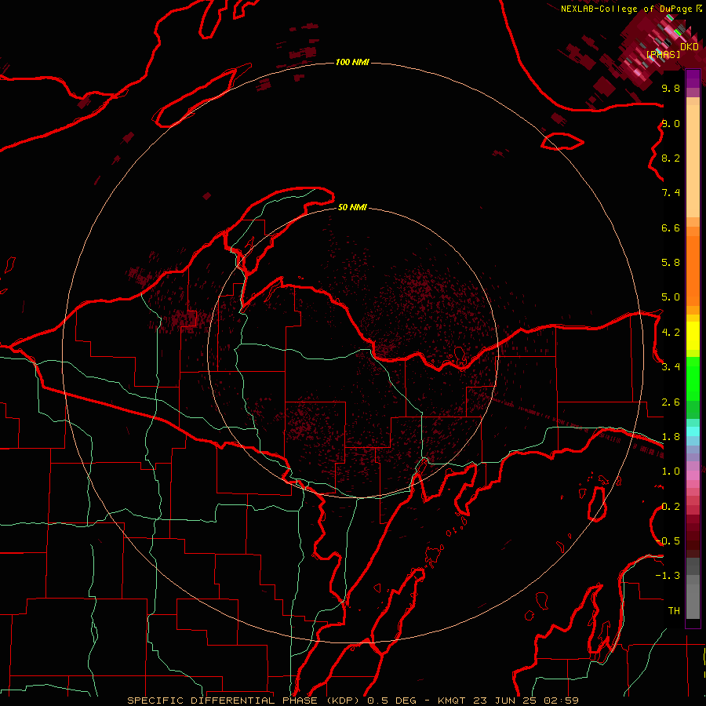This screenshot has width=706, height=706.
Task: Select the 50 NMI range ring label
Action: point(352,207)
